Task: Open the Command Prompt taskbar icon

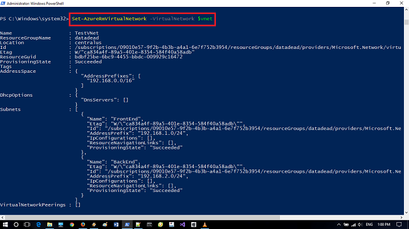Action: pyautogui.click(x=149, y=225)
